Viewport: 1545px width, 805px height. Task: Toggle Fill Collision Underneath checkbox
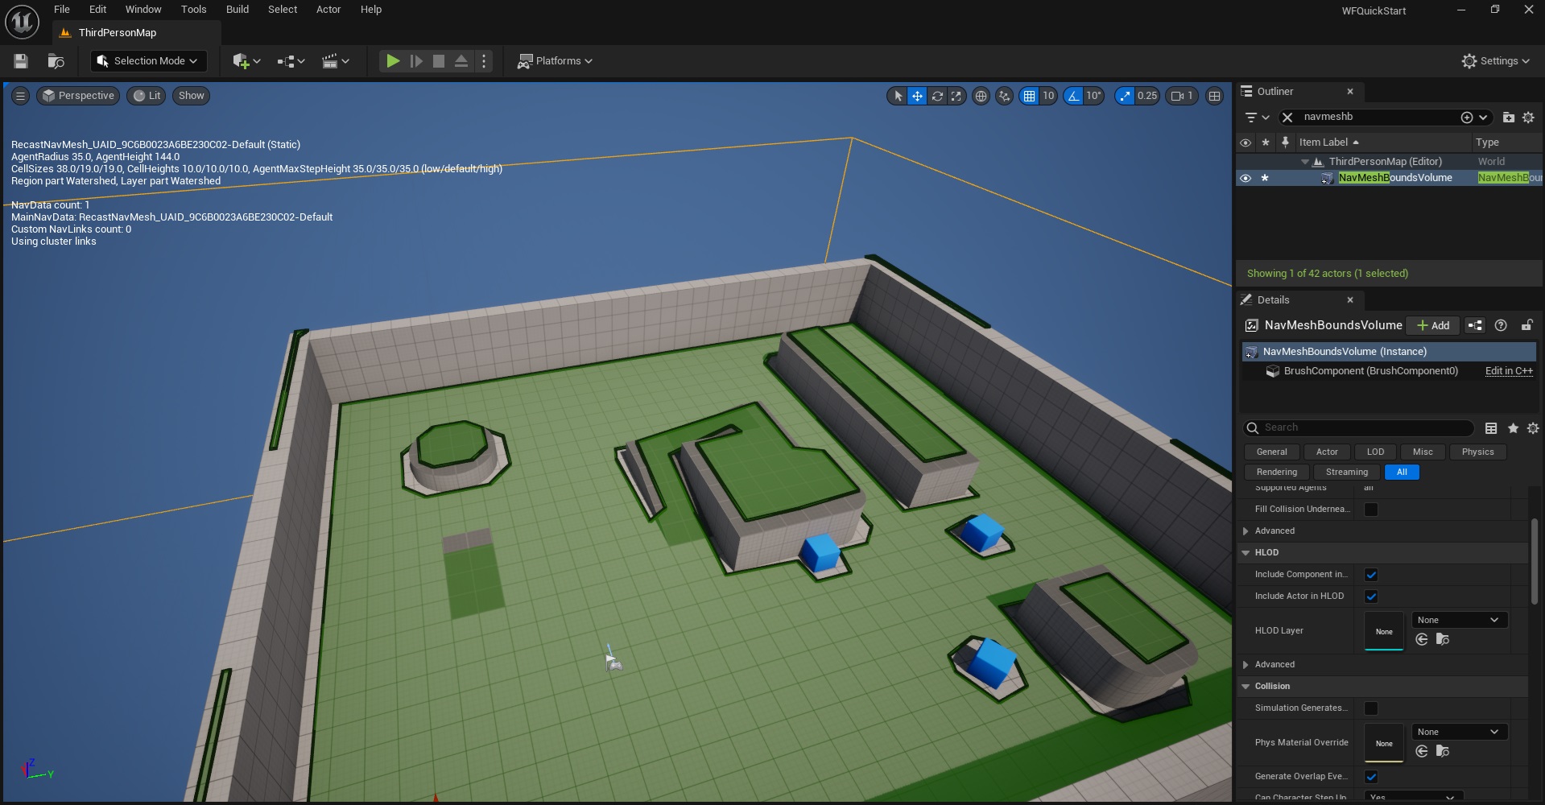[x=1371, y=510]
